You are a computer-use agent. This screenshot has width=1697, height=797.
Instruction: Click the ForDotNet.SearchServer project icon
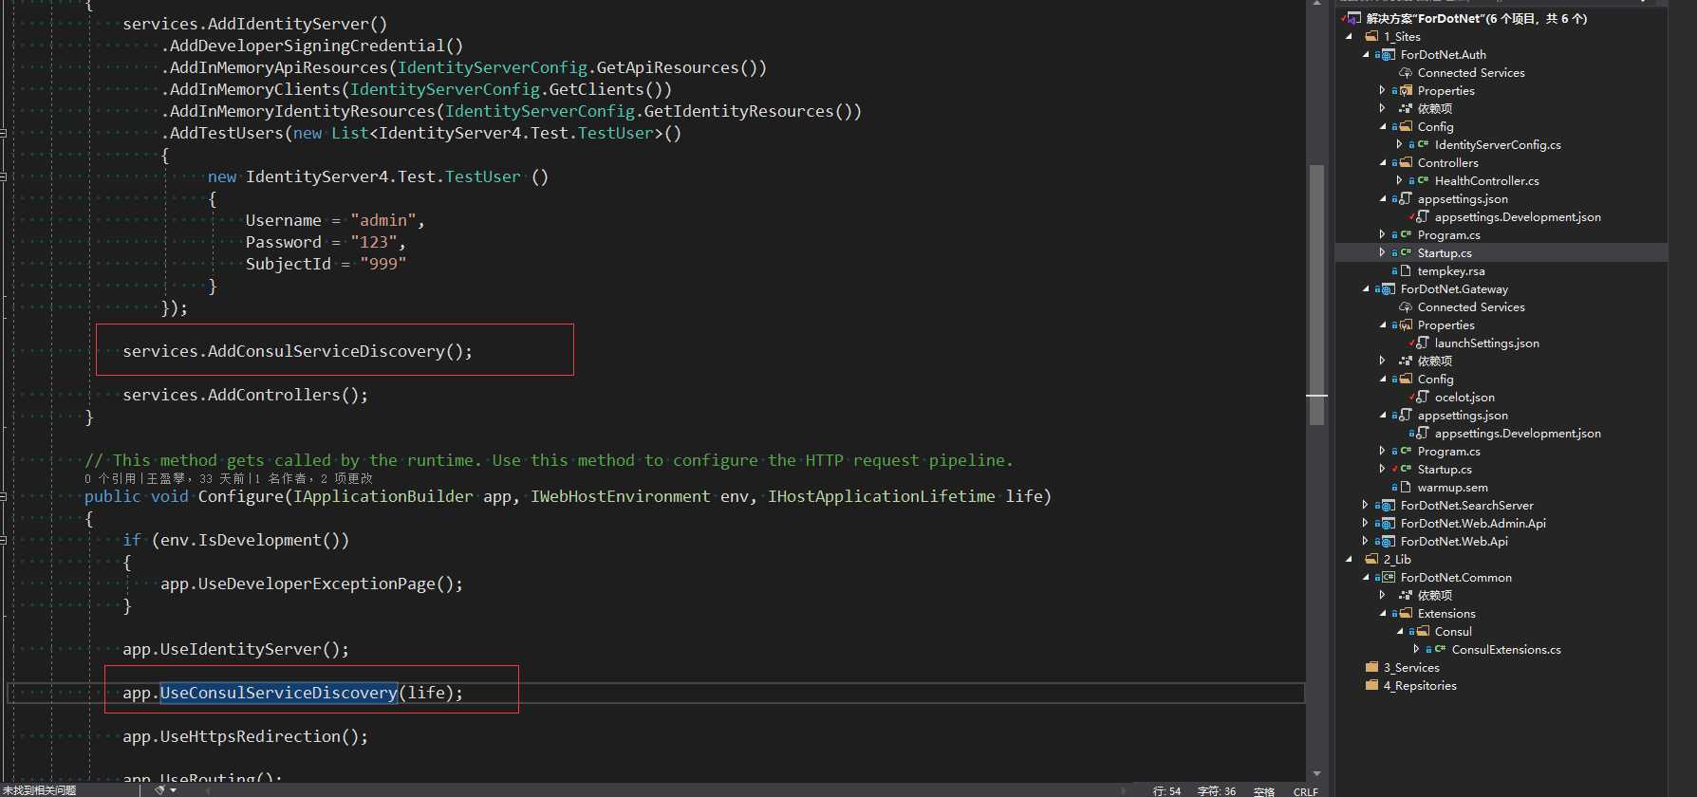pos(1389,505)
